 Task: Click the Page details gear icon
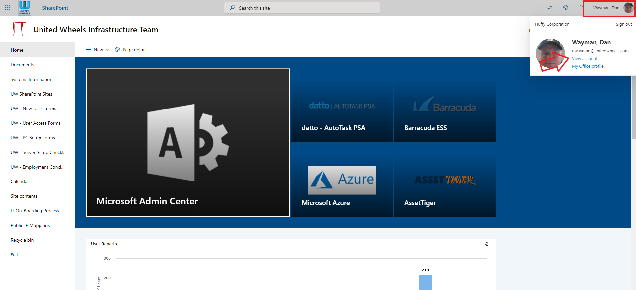point(118,50)
